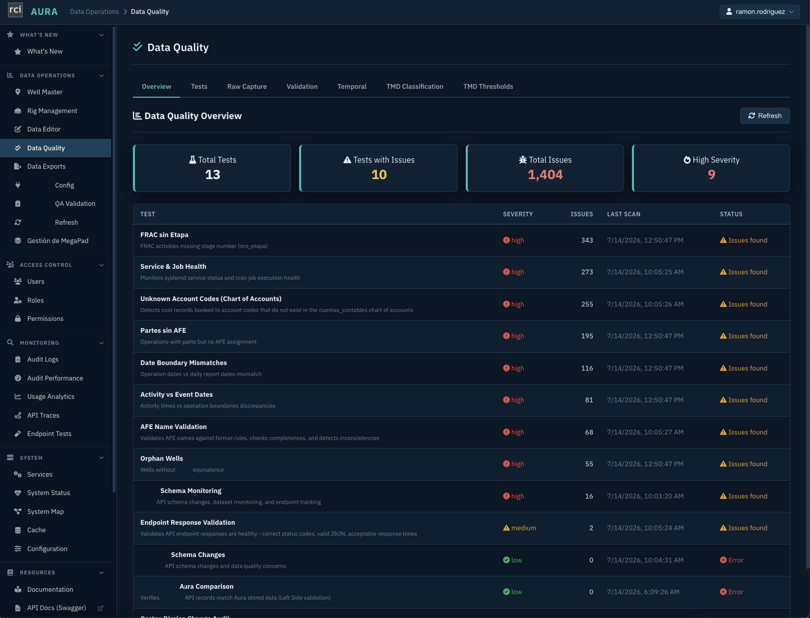This screenshot has height=618, width=810.
Task: Click the Partes sin AFE test title
Action: click(x=163, y=330)
